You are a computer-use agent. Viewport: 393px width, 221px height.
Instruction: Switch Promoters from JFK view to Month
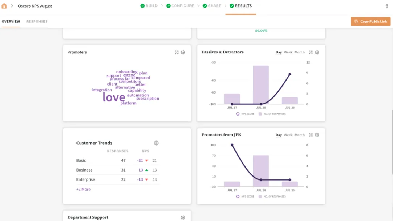(299, 135)
